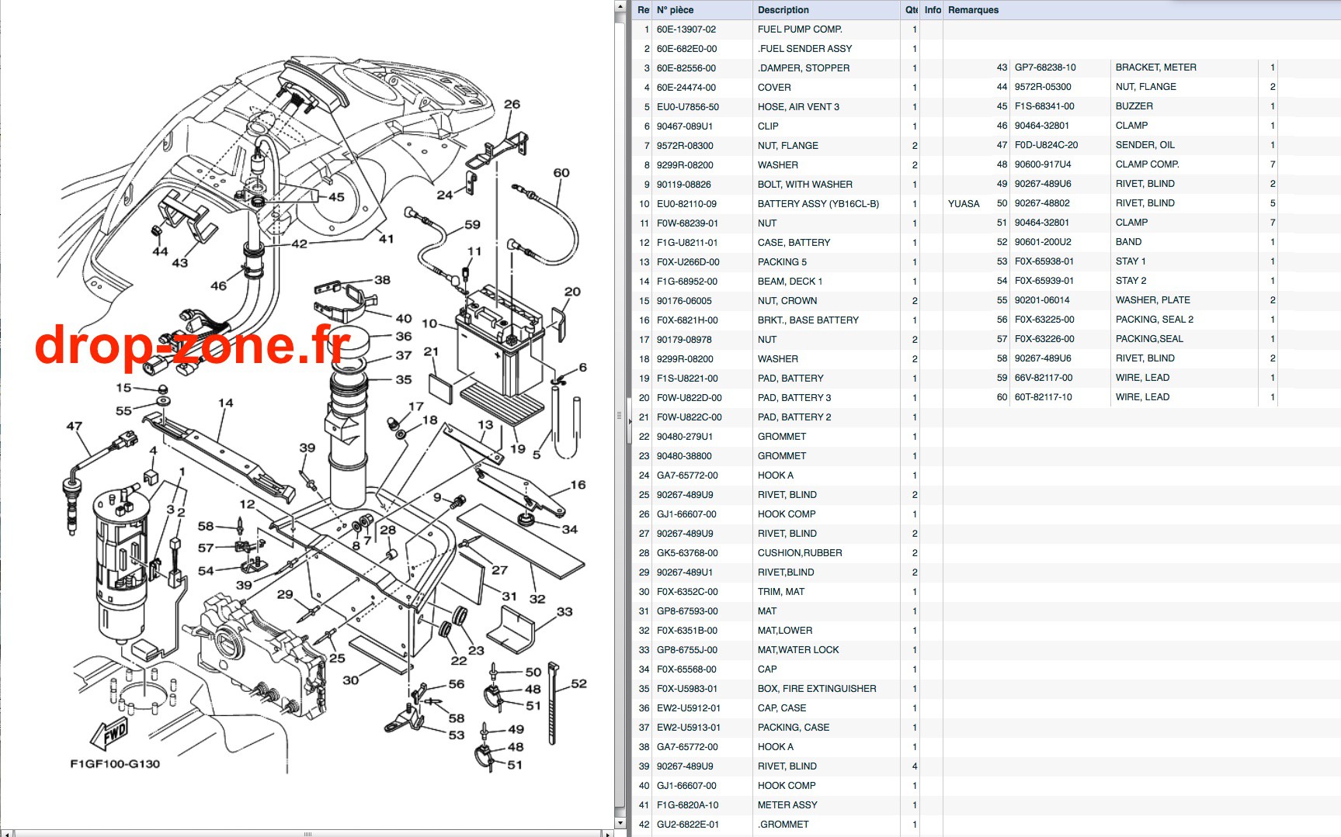
Task: Select the BUZZER entry
Action: (x=1134, y=106)
